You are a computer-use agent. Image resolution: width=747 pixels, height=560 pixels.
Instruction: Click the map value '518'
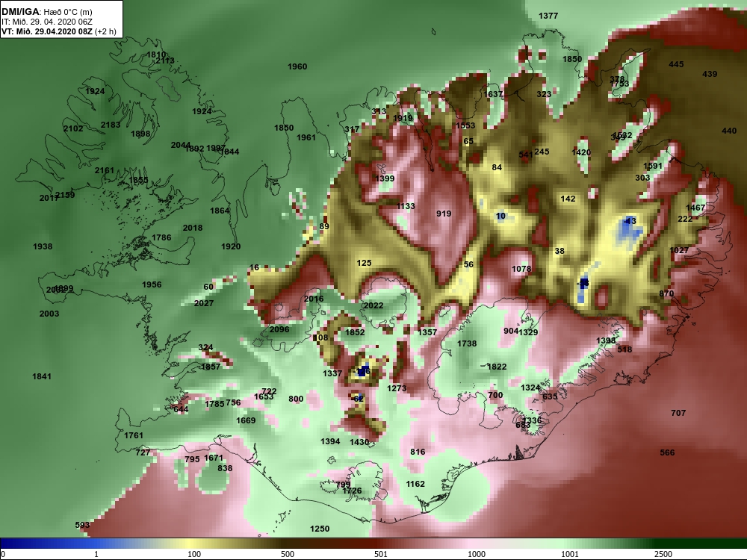(x=624, y=349)
